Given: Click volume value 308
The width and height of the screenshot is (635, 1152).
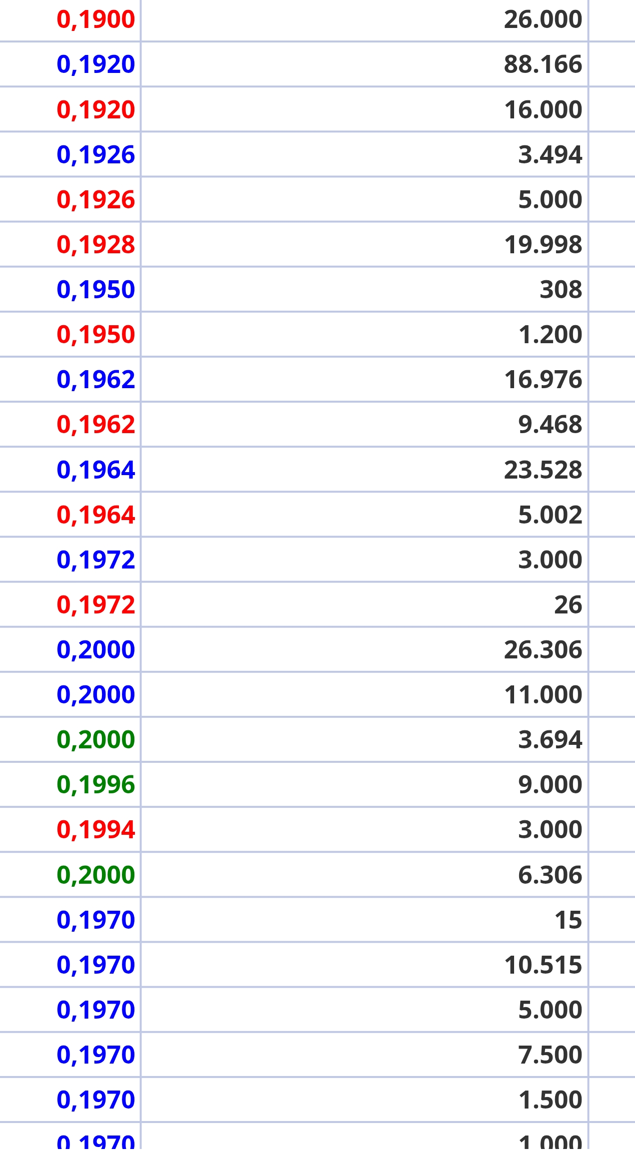Looking at the screenshot, I should (561, 290).
